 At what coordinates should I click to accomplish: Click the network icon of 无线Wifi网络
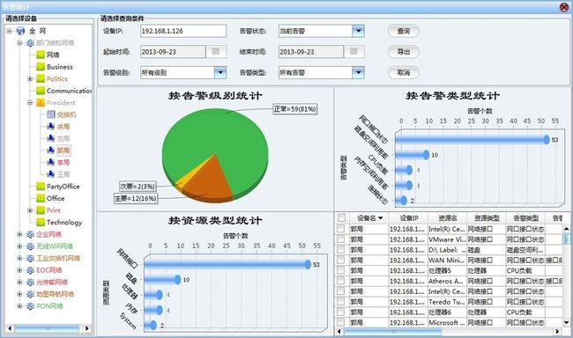(x=30, y=246)
